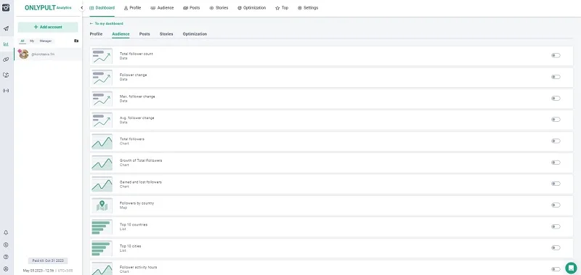Select the @korotaeva.fm account

pos(48,54)
